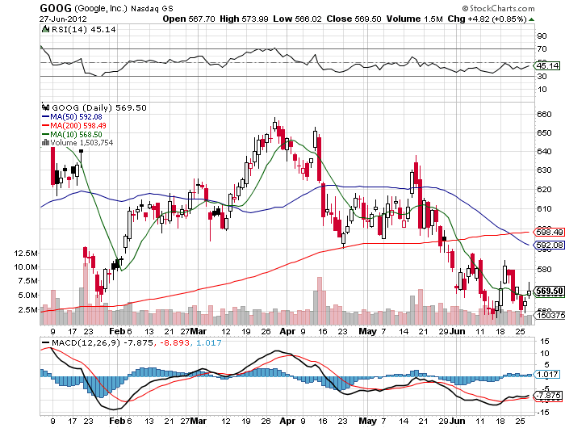Click the 30 level label on the RSI axis
Image resolution: width=565 pixels, height=428 pixels.
tap(542, 77)
